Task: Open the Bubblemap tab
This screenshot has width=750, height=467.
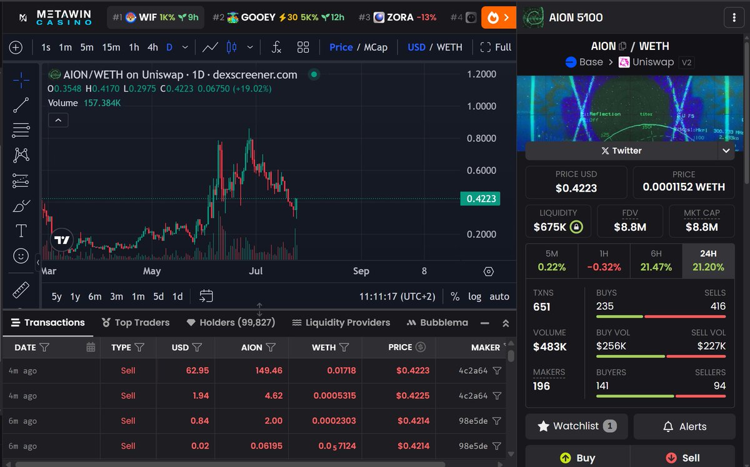Action: click(x=437, y=323)
